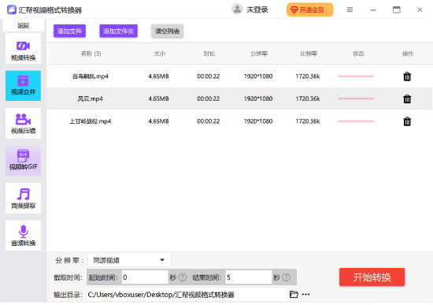Click the end time help question icon

click(286, 277)
